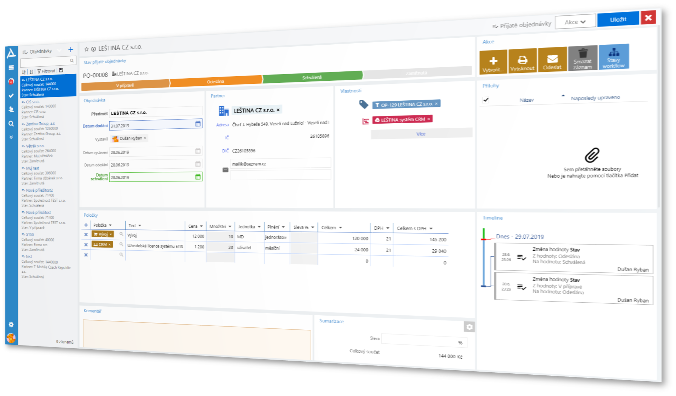The height and width of the screenshot is (396, 676).
Task: Select Schválená workflow stage
Action: (x=312, y=77)
